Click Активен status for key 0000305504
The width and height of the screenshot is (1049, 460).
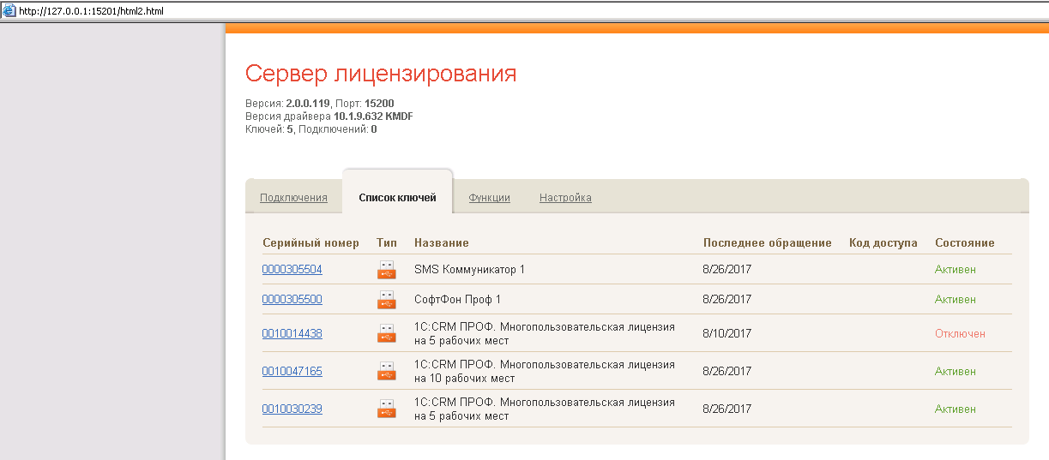[x=956, y=270]
